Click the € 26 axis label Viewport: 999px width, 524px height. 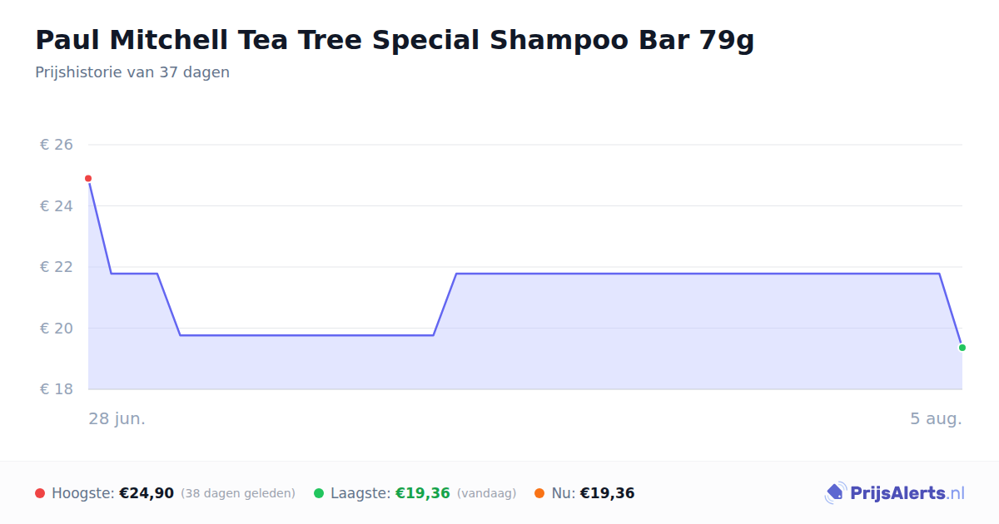click(57, 145)
